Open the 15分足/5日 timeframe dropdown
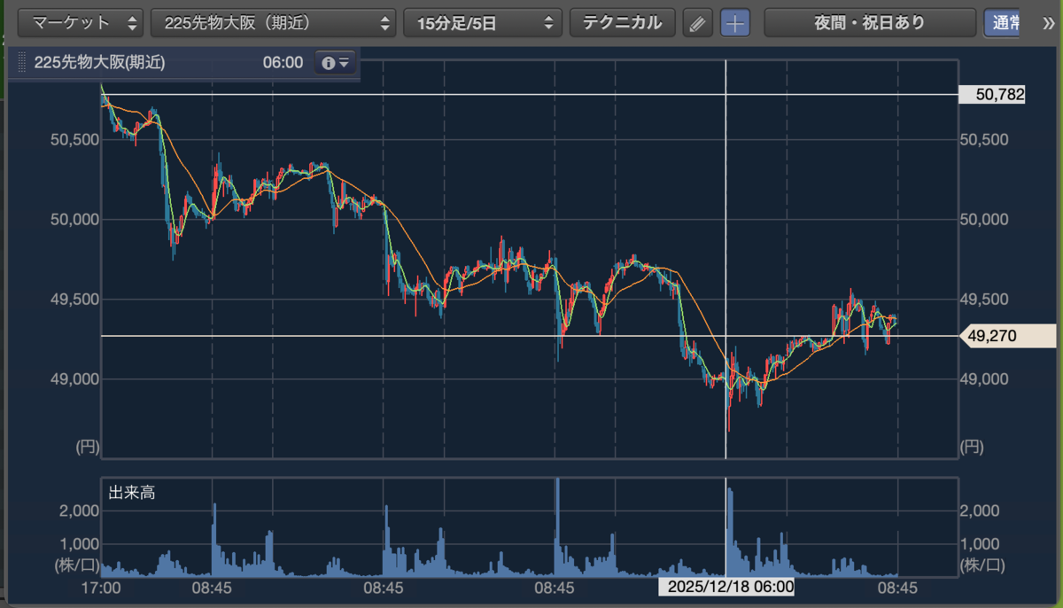This screenshot has height=608, width=1063. point(483,24)
